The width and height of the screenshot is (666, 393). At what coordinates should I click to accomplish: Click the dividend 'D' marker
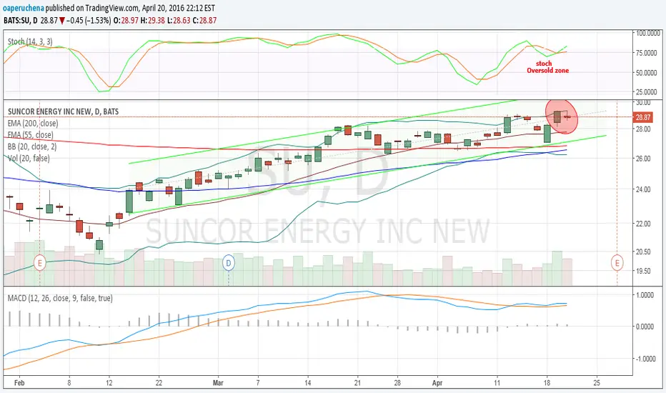coord(229,262)
